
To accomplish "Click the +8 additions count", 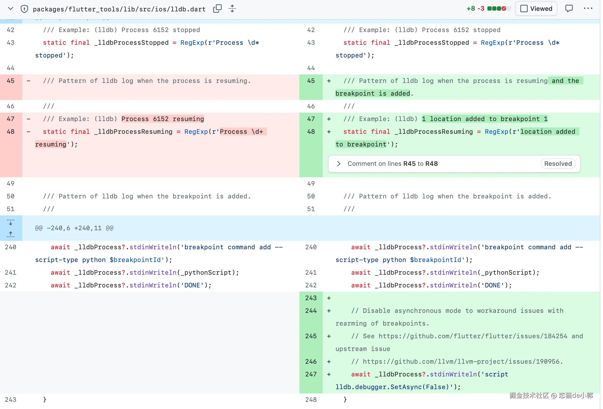I will pyautogui.click(x=471, y=9).
